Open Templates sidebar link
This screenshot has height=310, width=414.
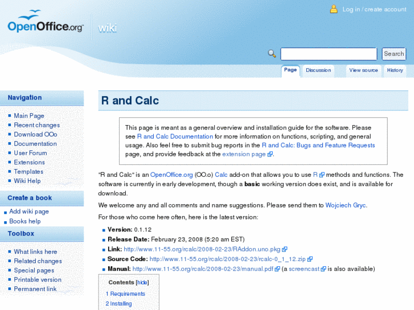[x=28, y=171]
